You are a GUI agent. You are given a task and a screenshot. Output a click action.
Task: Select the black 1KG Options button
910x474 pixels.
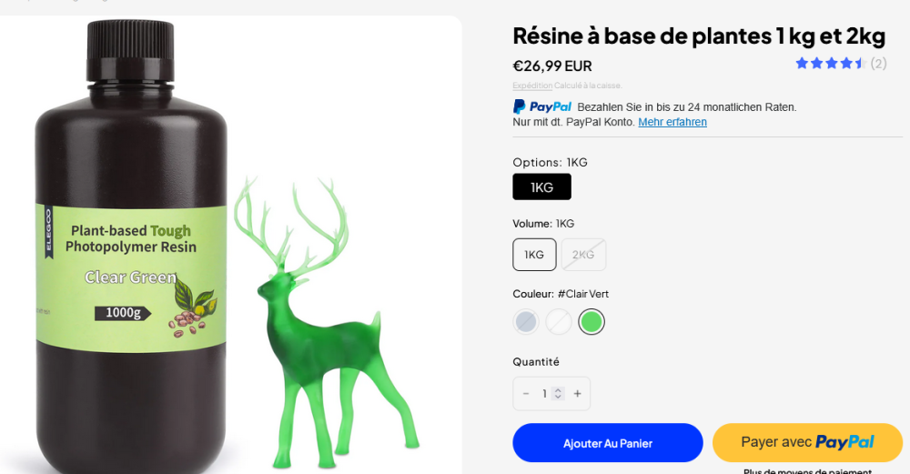(x=541, y=187)
